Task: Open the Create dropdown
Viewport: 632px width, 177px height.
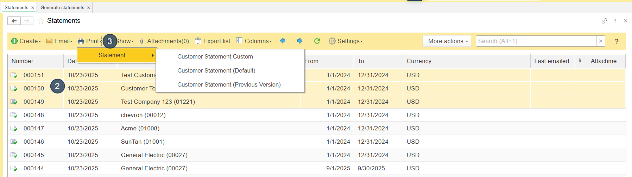Action: pos(26,41)
